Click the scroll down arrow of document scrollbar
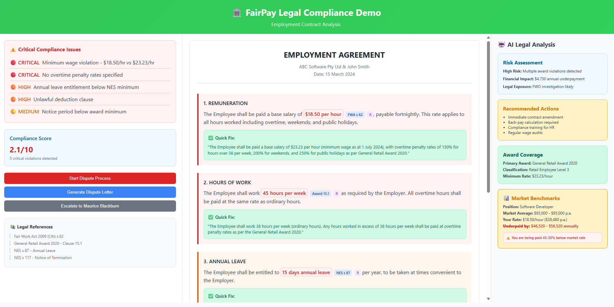The image size is (614, 307). (x=488, y=299)
